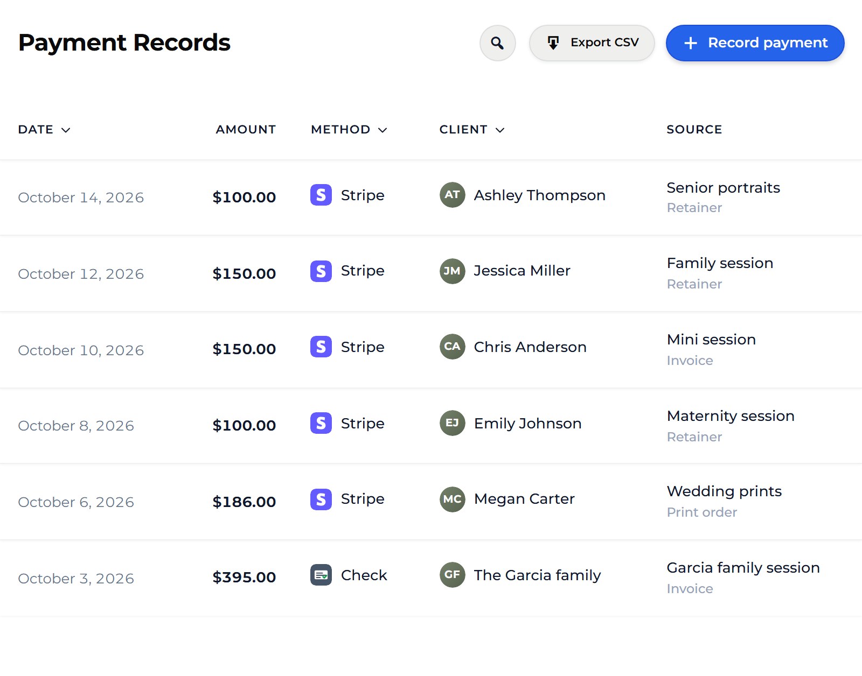
Task: Click the Amount column header
Action: tap(246, 130)
